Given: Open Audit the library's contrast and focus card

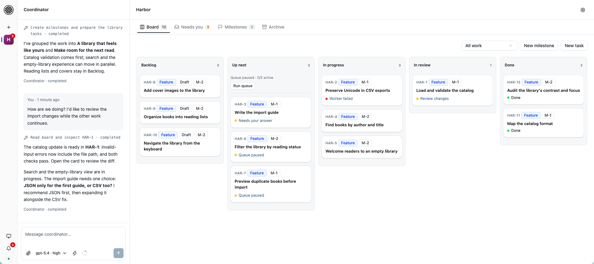Looking at the screenshot, I should [544, 90].
